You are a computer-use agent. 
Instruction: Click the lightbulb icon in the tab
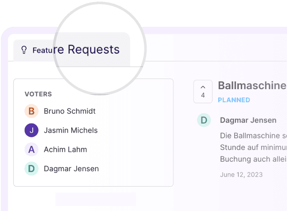24,50
